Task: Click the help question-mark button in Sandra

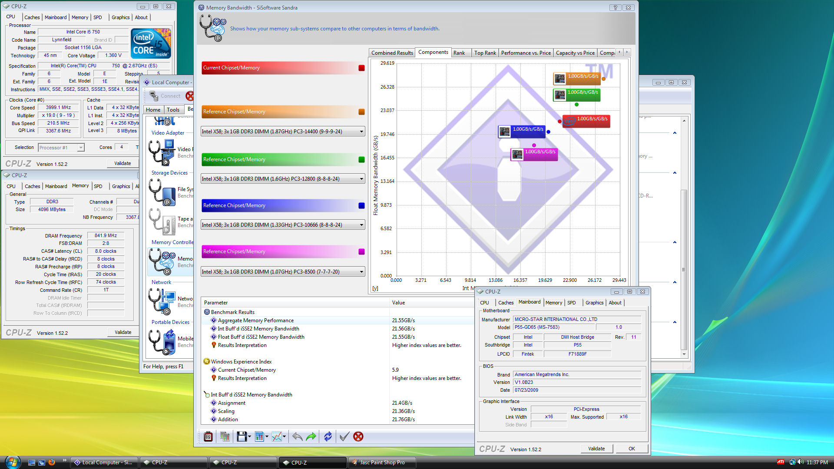Action: 615,7
